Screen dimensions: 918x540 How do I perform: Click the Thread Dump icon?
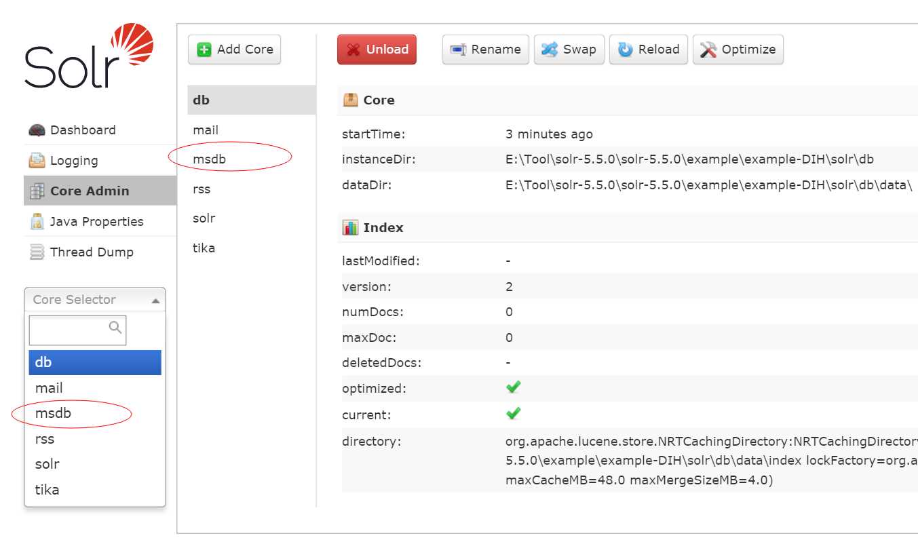pyautogui.click(x=37, y=252)
